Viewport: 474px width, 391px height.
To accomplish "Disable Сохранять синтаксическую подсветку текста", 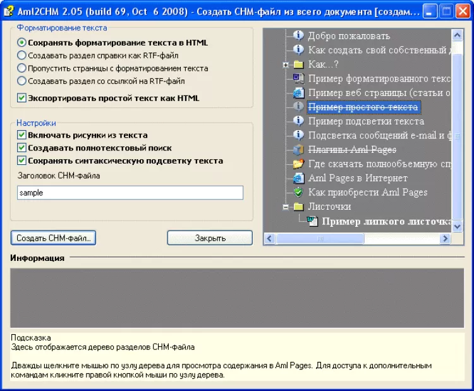I will [21, 160].
